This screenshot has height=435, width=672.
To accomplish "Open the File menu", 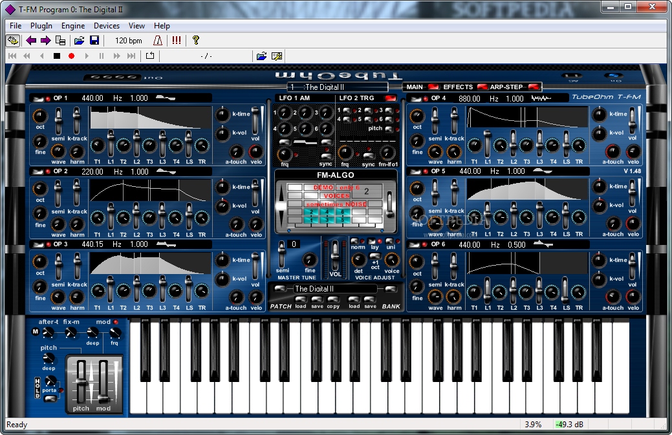I will pyautogui.click(x=16, y=26).
